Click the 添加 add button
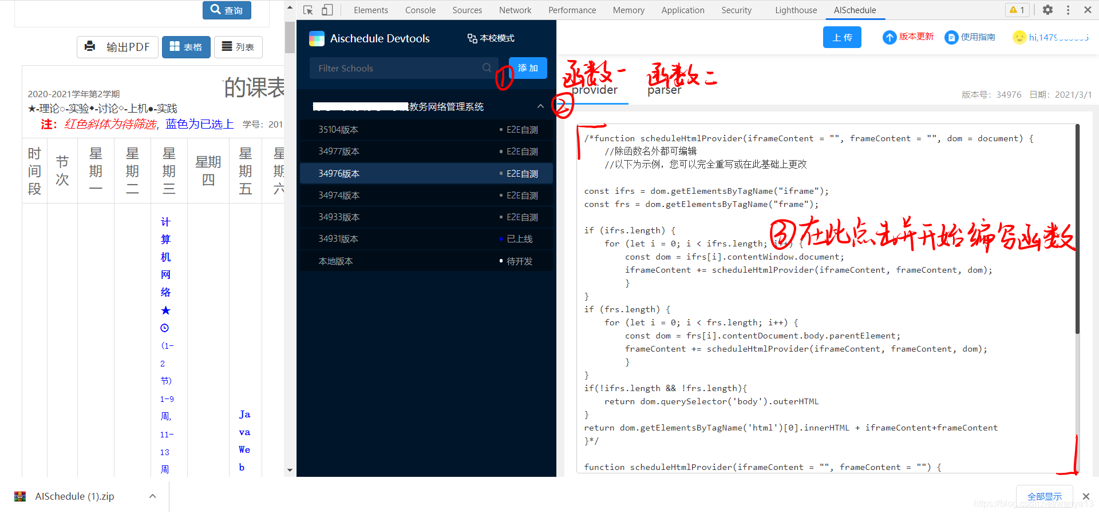 pos(528,68)
